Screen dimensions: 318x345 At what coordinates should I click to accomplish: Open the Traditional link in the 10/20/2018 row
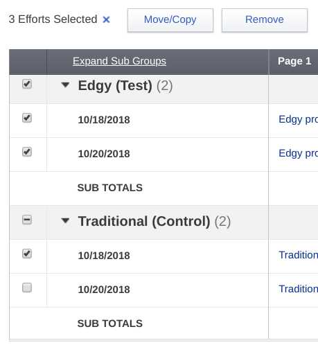pos(298,289)
